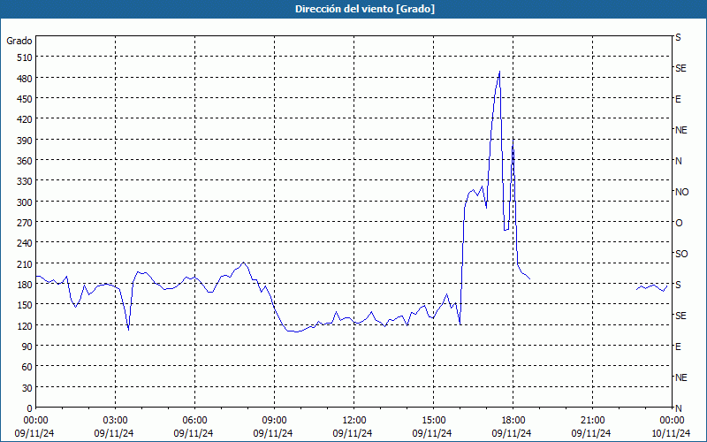Select the 180 degree axis label

tap(26, 285)
